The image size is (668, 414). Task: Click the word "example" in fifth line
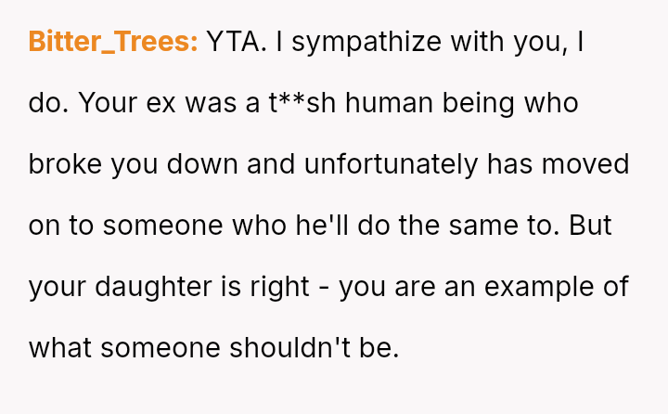(538, 288)
